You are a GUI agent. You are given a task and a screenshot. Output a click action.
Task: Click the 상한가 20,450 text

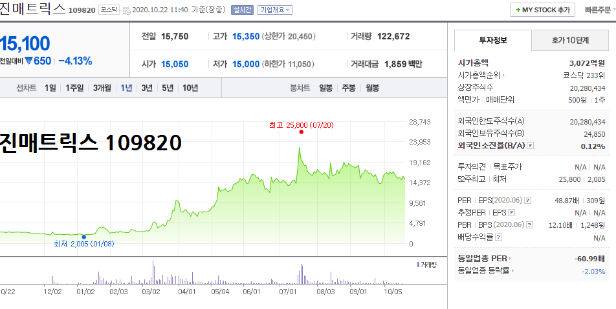tap(289, 36)
